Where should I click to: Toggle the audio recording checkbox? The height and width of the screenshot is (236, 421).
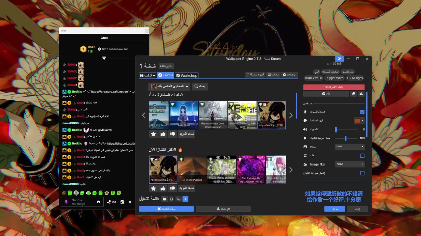[362, 112]
